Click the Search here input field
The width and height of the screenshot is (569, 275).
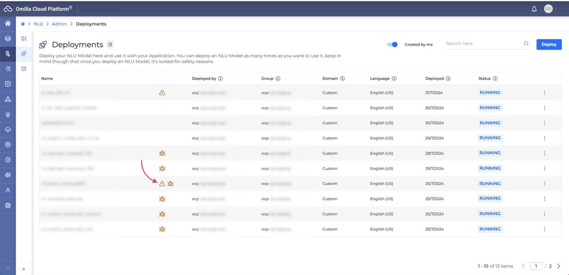483,44
